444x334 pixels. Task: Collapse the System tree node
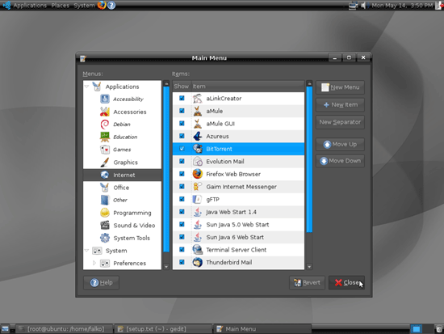point(87,250)
